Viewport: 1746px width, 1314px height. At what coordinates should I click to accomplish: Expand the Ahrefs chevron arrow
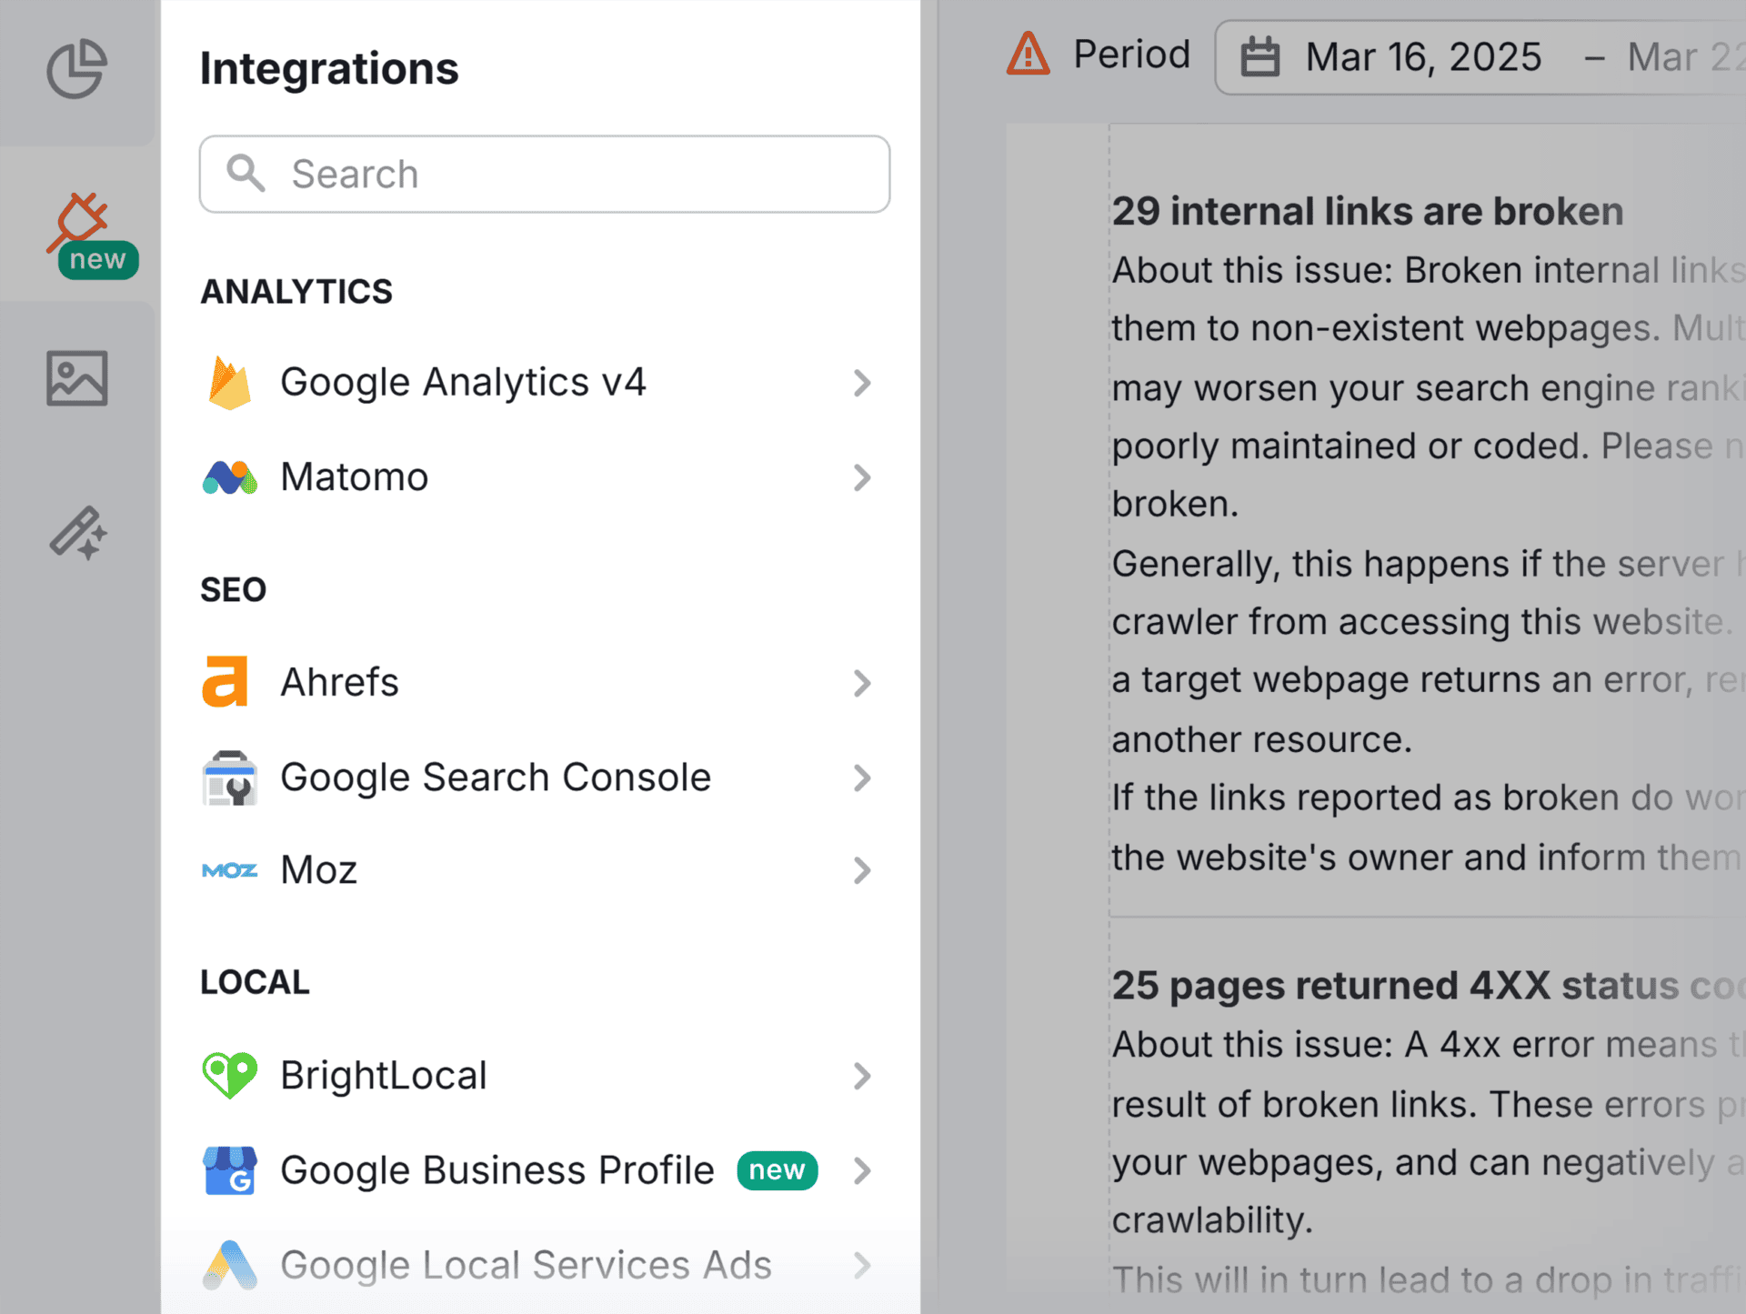pos(862,683)
